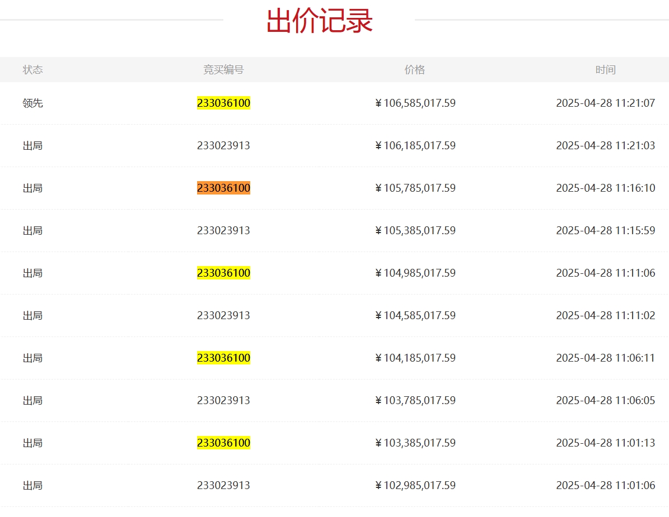Click the time 2025-04-28 11:21:07
The height and width of the screenshot is (517, 669).
coord(605,103)
